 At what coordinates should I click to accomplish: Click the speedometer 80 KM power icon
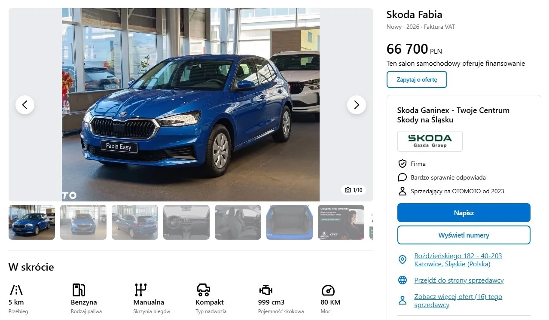tap(328, 290)
